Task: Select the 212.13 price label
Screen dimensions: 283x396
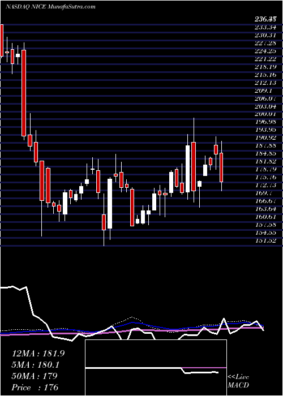Action: pos(265,83)
